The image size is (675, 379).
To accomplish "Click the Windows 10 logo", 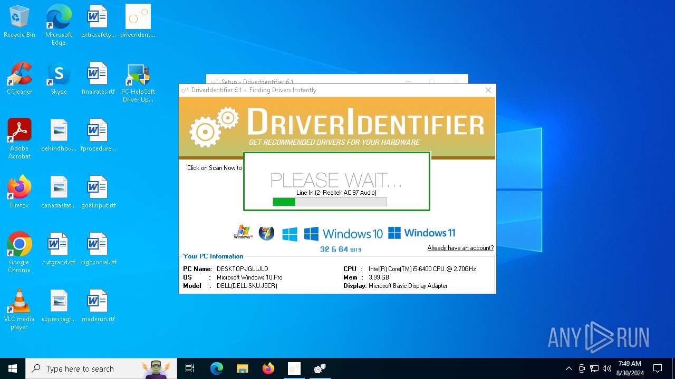I will [x=343, y=234].
